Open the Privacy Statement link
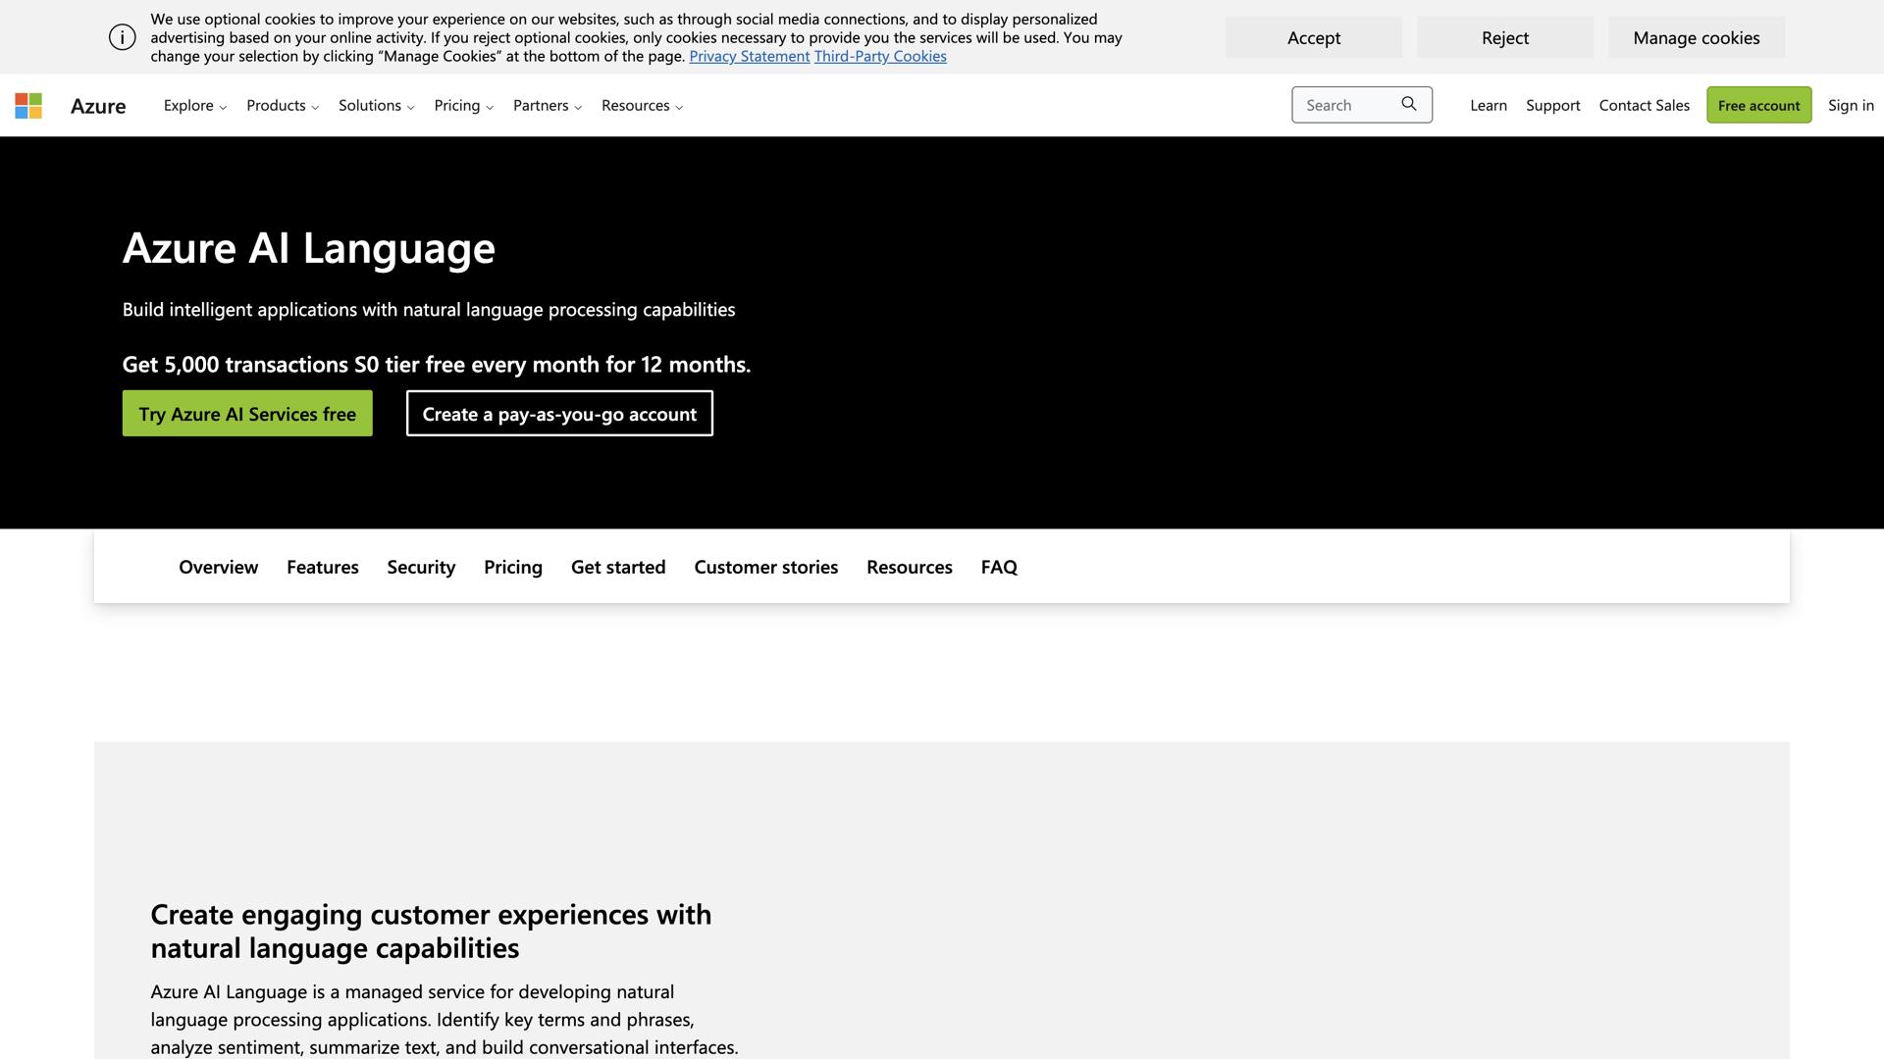Screen dimensions: 1884x1059 pos(749,56)
